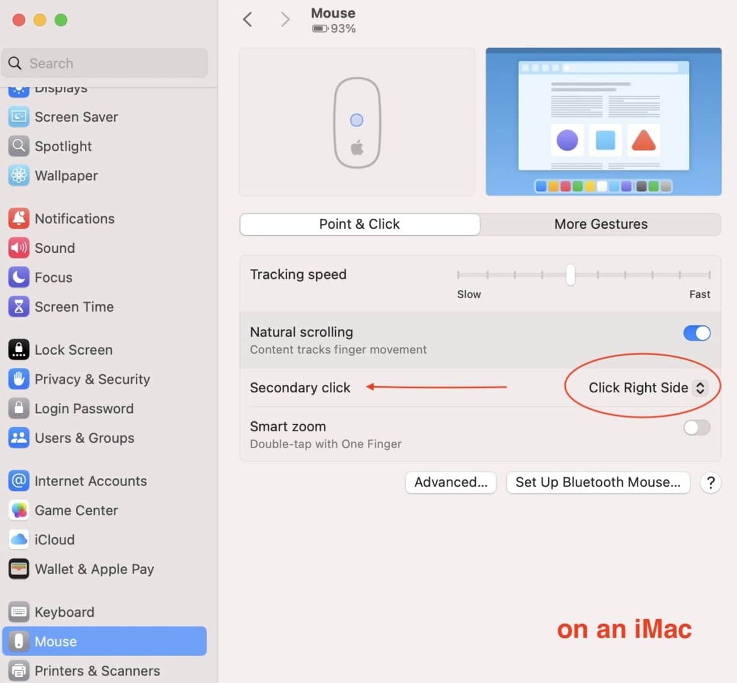Click the Slow end of tracking slider
The height and width of the screenshot is (683, 737).
(468, 294)
